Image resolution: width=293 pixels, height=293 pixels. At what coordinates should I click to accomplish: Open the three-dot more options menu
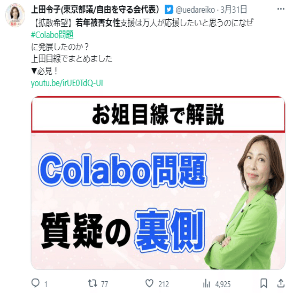point(281,9)
